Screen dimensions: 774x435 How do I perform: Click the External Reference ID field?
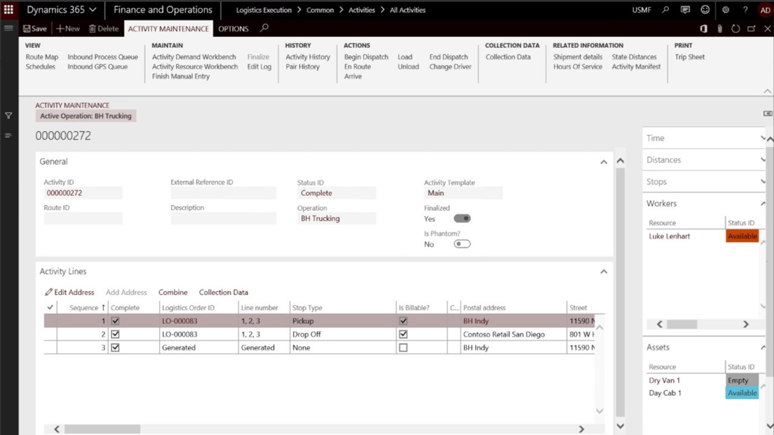pyautogui.click(x=223, y=193)
